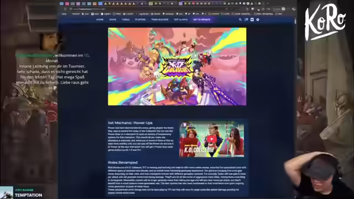The height and width of the screenshot is (199, 354).
Task: Click the Roles Revamped section heading
Action: pos(123,163)
